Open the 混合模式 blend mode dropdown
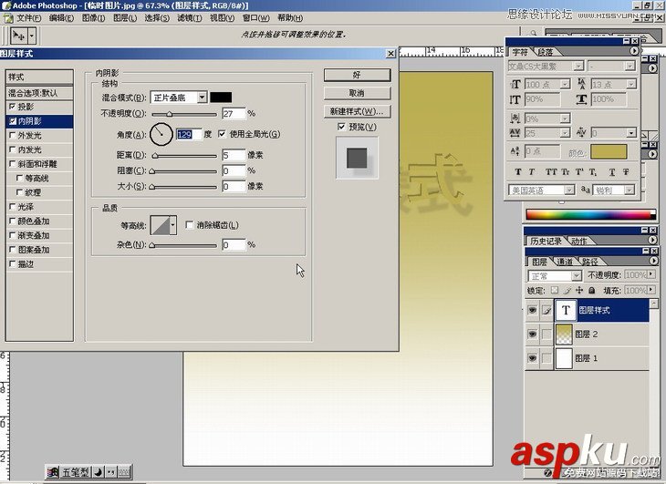Screen dimensions: 666x484 pyautogui.click(x=202, y=98)
